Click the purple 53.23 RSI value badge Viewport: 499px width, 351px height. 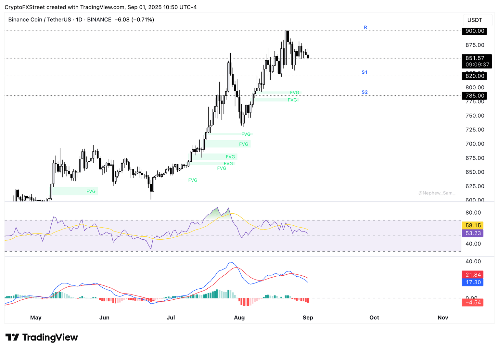point(473,233)
